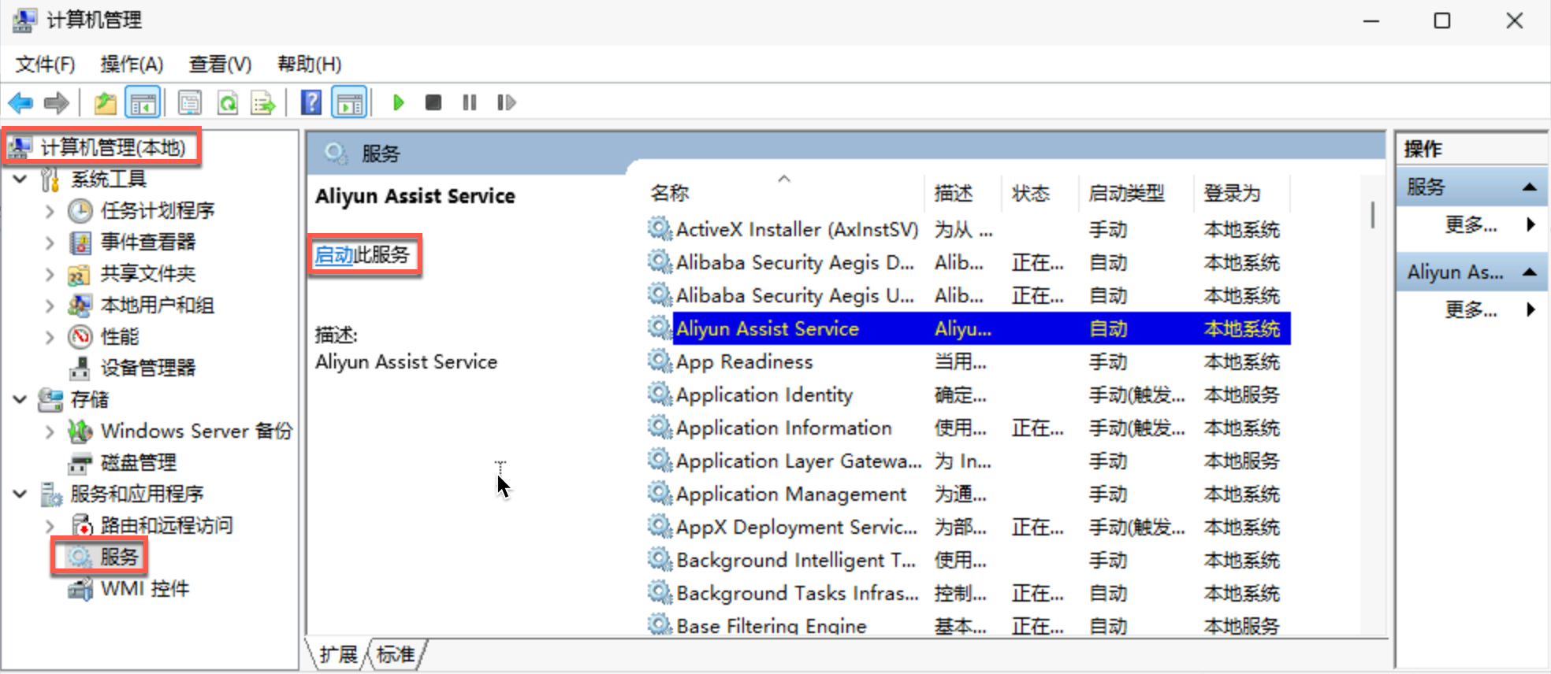Screen dimensions: 1551x674
Task: Collapse the 系统工具 tree node
Action: click(x=20, y=179)
